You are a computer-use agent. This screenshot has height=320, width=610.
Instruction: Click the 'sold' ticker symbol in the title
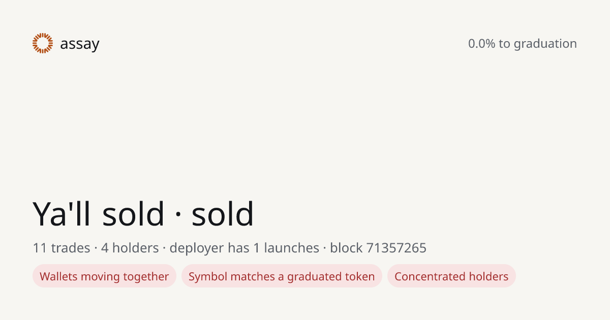(223, 214)
